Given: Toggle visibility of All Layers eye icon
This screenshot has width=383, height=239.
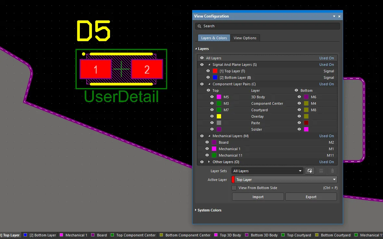Looking at the screenshot, I should coord(202,58).
